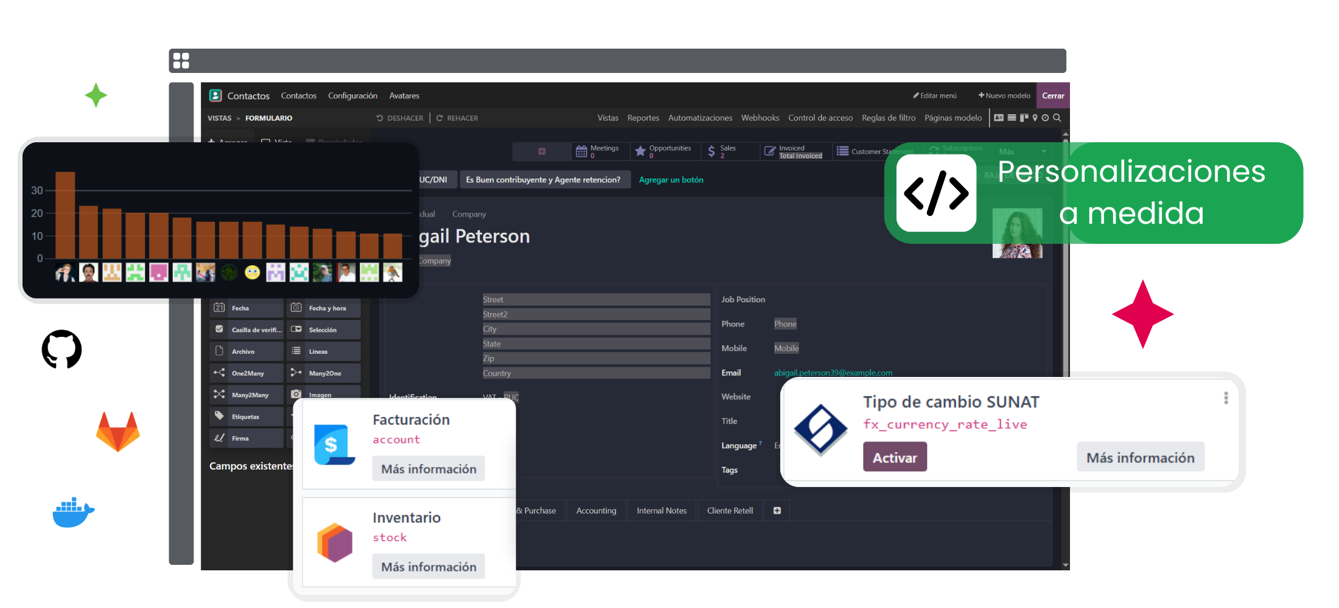Click Nuevo modelo

[1004, 95]
